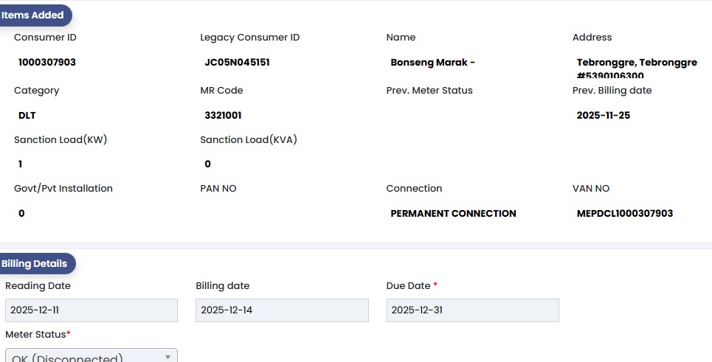Click Legacy Consumer ID JC05N045151
This screenshot has width=712, height=362.
(237, 63)
